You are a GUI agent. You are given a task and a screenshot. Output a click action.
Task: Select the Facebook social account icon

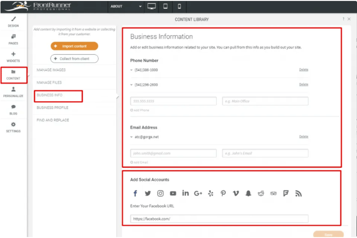pos(135,193)
